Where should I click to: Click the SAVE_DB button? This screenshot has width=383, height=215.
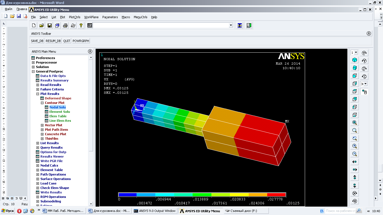point(37,41)
